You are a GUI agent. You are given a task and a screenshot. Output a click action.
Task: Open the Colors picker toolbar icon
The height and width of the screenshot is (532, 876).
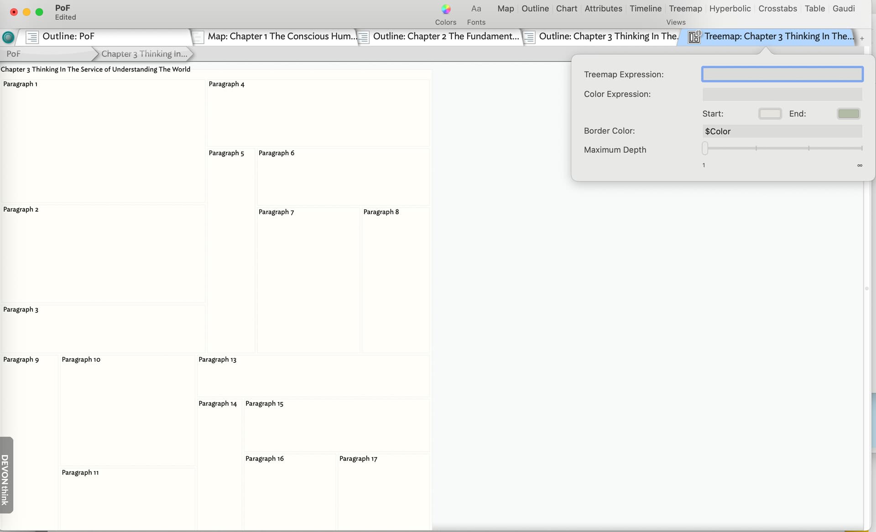click(446, 9)
